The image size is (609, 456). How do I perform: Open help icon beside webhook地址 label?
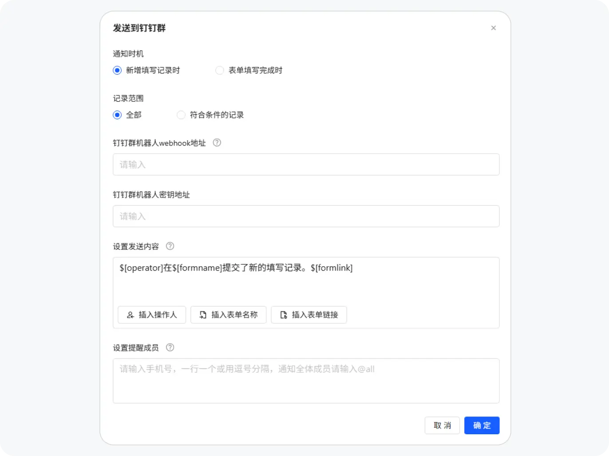pyautogui.click(x=217, y=143)
